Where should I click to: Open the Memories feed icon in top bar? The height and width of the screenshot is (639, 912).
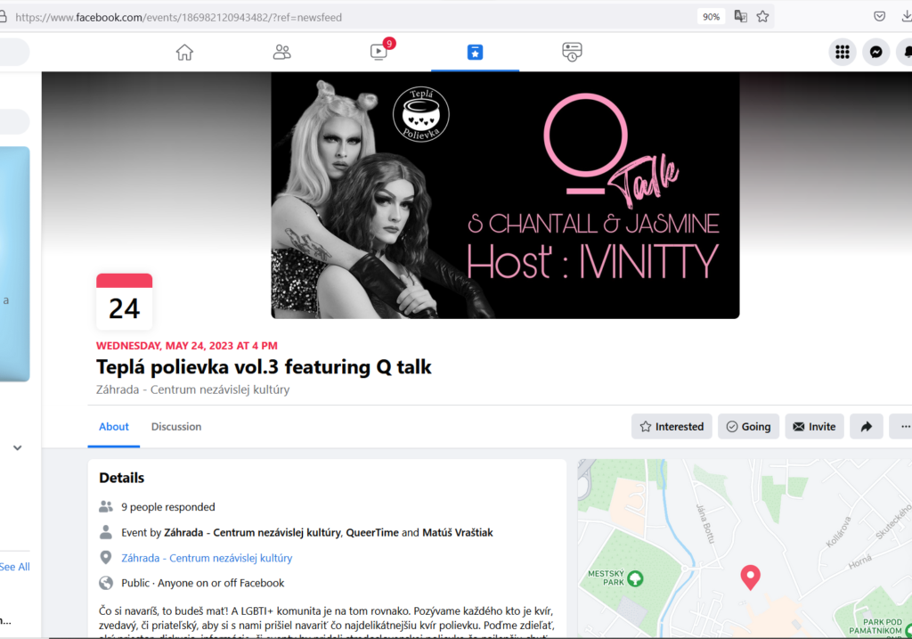(572, 52)
